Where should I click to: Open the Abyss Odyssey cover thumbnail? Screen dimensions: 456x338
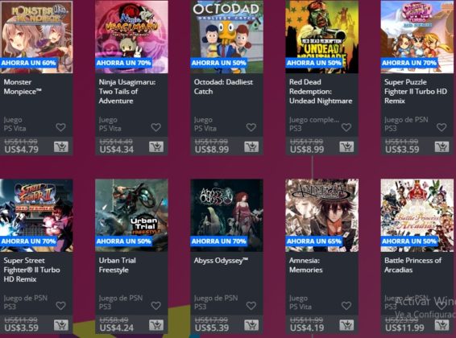[x=227, y=215]
